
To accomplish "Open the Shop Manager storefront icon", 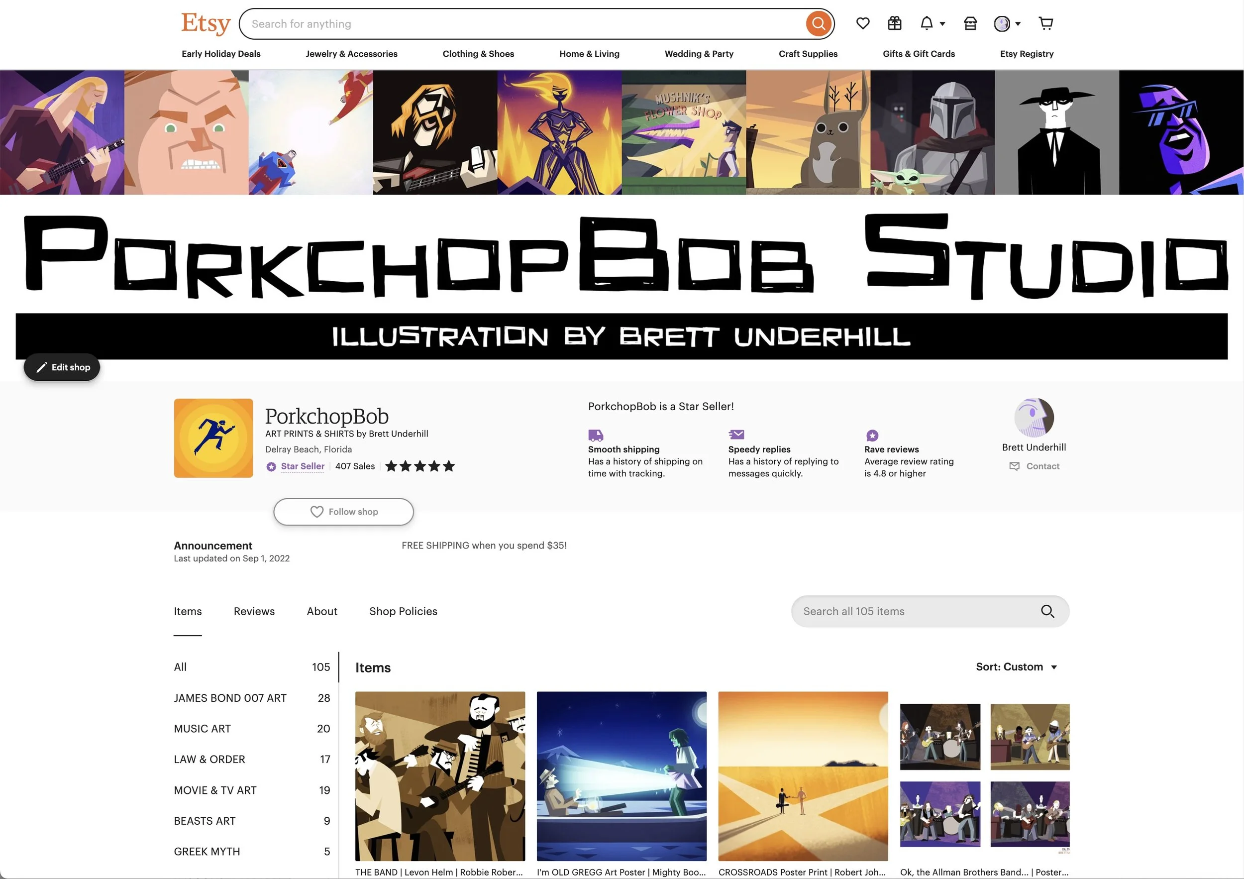I will [x=970, y=23].
